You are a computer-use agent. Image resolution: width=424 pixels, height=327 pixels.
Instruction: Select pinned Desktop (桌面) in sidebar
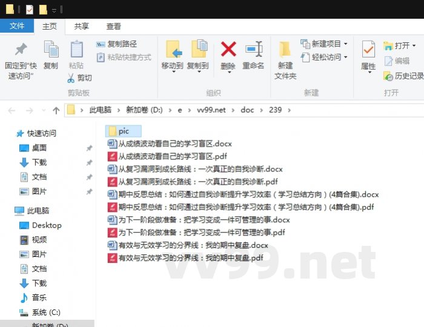pos(33,148)
